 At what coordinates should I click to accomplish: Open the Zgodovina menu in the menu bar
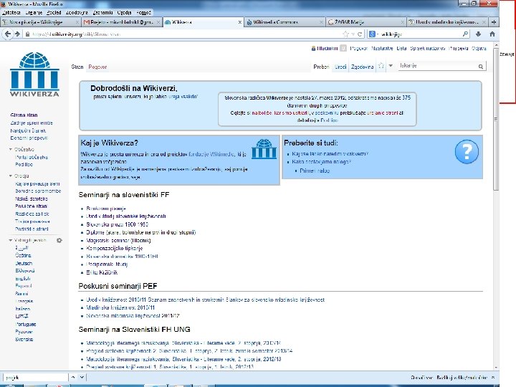[77, 12]
